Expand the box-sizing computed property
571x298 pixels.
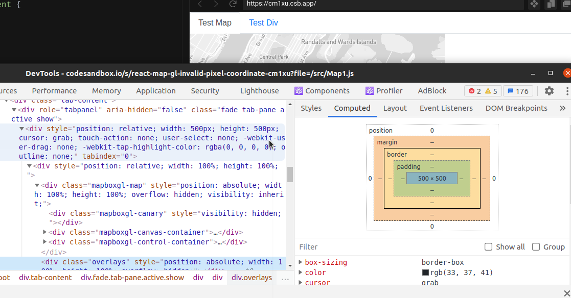coord(301,262)
